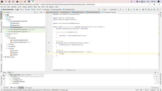The width and height of the screenshot is (162, 91).
Task: Expand the manifests folder
Action: coord(5,17)
